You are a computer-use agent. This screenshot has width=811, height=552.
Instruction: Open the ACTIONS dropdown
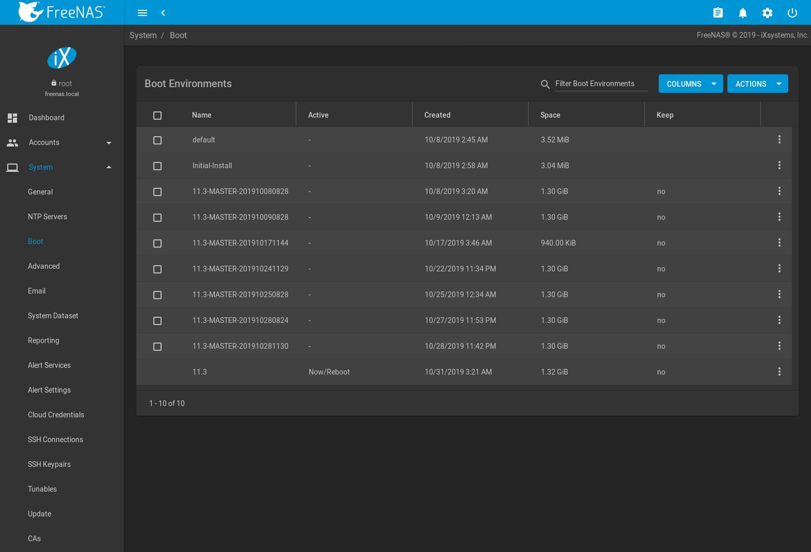[757, 84]
